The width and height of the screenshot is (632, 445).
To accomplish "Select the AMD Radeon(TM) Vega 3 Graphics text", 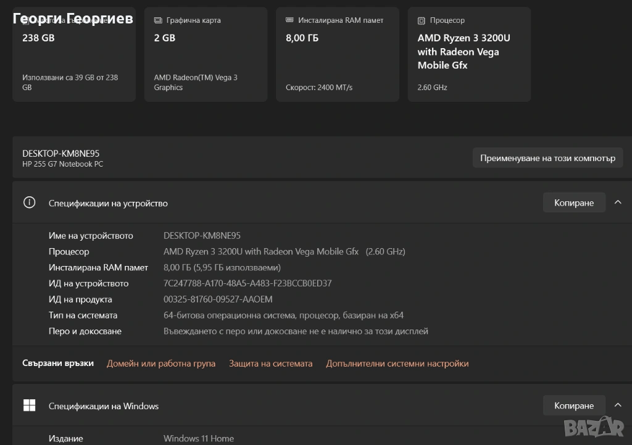I will pyautogui.click(x=195, y=82).
